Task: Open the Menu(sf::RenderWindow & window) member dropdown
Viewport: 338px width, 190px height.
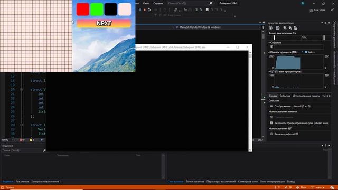Action: click(x=217, y=27)
